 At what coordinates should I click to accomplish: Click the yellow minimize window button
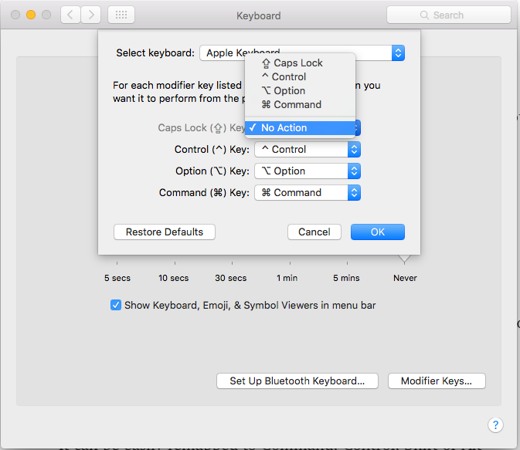[x=31, y=15]
